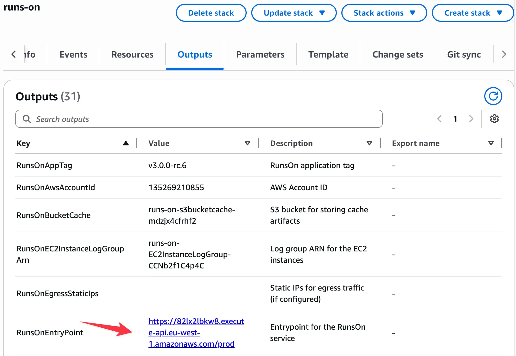Viewport: 516px width, 356px height.
Task: Click the Value column header label
Action: tap(159, 143)
